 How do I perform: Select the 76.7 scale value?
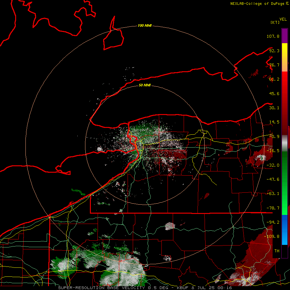[274, 65]
